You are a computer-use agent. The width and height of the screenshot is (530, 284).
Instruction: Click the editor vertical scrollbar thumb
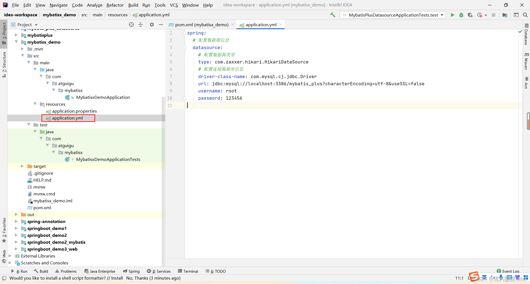click(528, 121)
